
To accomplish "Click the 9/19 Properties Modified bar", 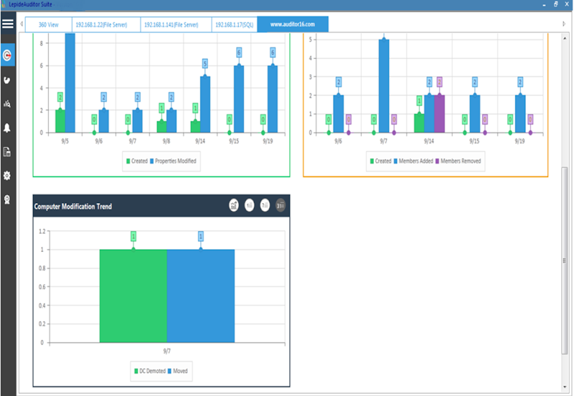I will pyautogui.click(x=273, y=99).
